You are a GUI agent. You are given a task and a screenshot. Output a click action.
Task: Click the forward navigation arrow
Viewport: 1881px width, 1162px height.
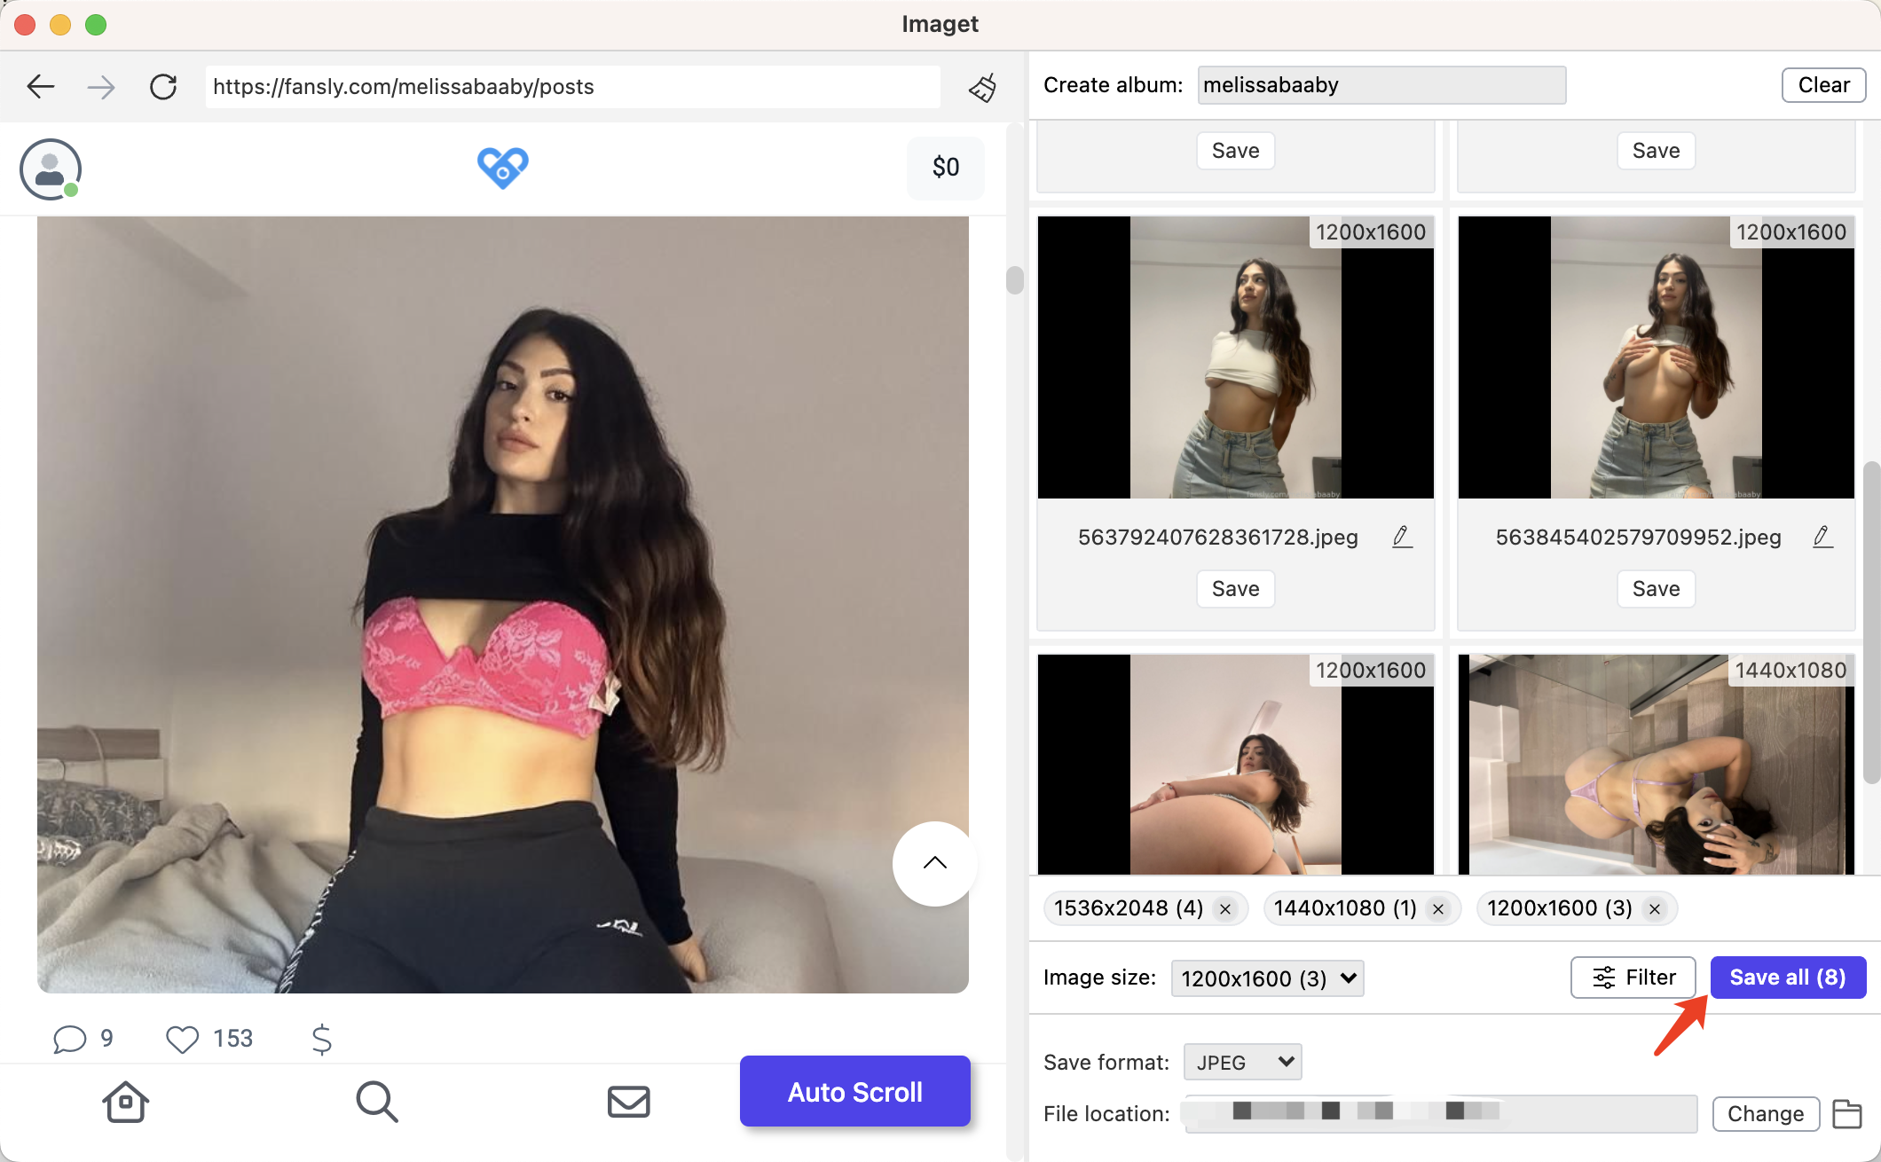click(x=99, y=84)
